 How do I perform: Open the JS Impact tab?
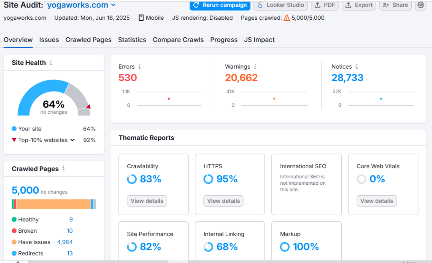(x=259, y=40)
